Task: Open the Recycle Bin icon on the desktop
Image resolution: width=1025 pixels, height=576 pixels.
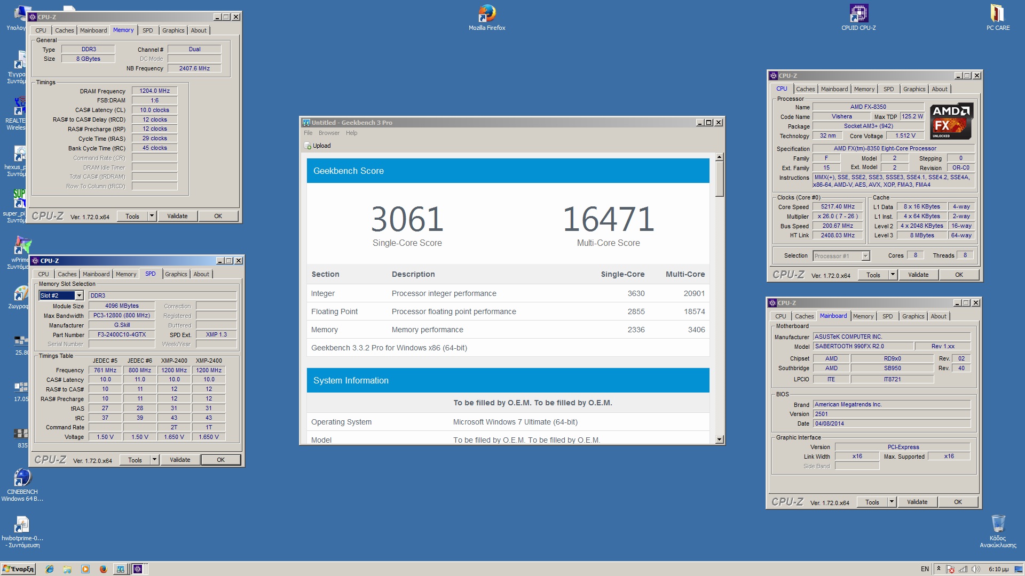Action: click(x=998, y=531)
